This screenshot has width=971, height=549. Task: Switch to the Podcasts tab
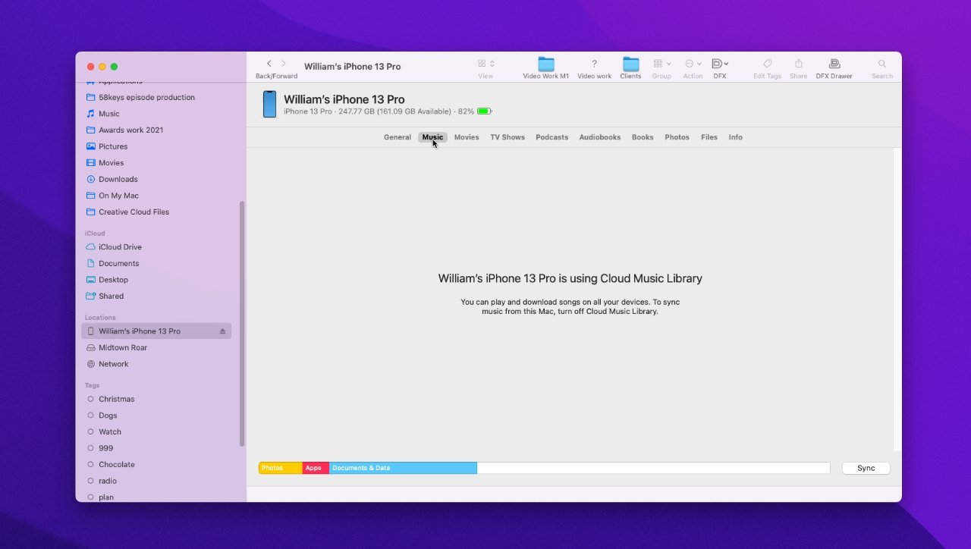[x=551, y=137]
